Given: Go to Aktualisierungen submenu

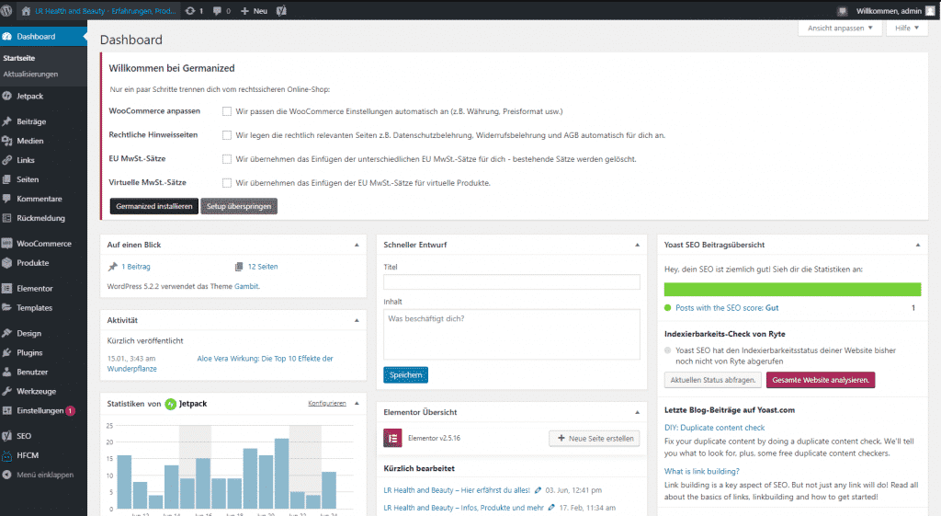Looking at the screenshot, I should click(x=30, y=74).
